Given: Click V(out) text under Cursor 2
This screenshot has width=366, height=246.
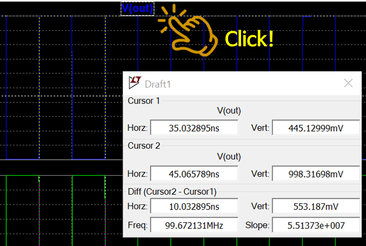Looking at the screenshot, I should [x=229, y=157].
